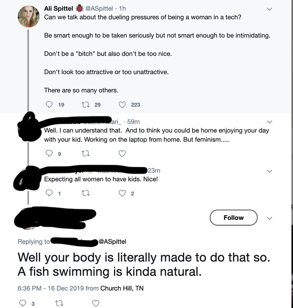
Task: Reply to 'Expecting all women to have kids' tweet
Action: [49, 193]
